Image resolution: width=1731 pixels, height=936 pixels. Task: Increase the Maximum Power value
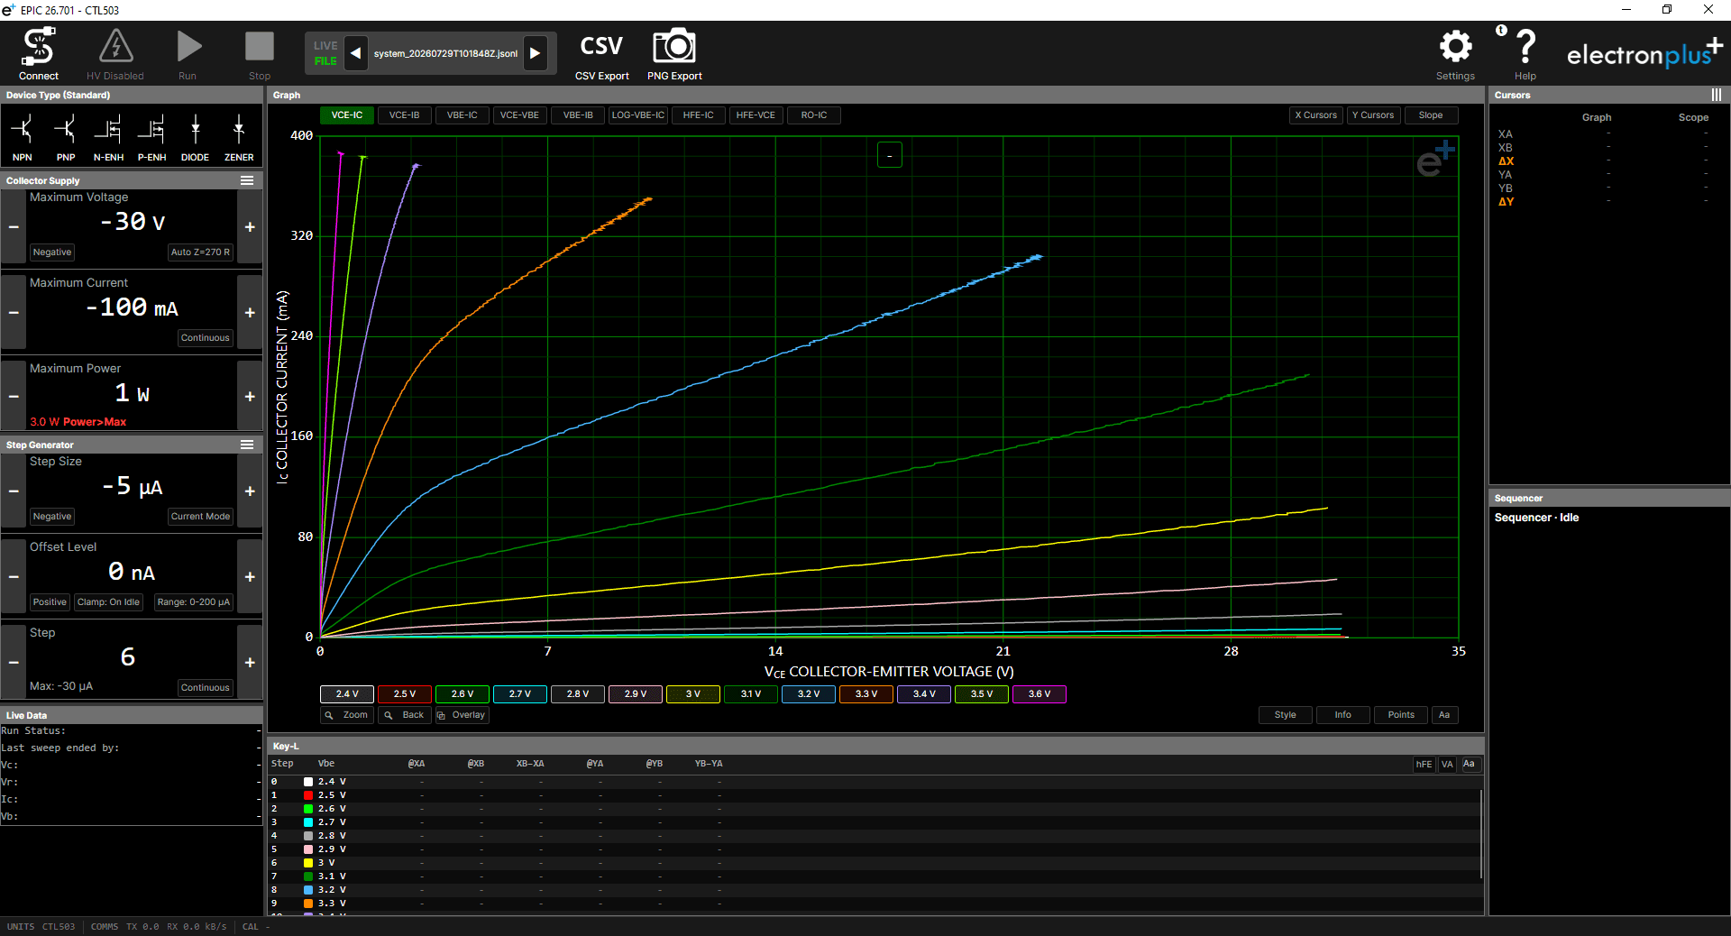tap(250, 397)
